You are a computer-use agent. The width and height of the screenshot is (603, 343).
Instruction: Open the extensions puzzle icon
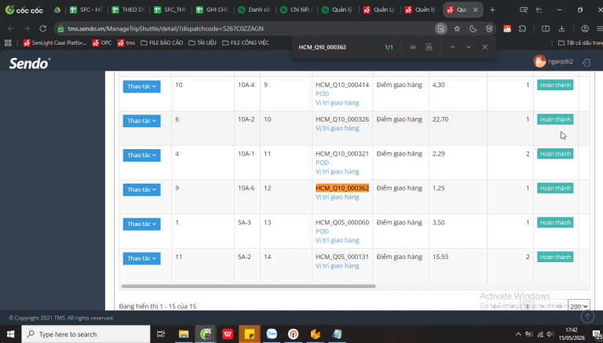(522, 28)
